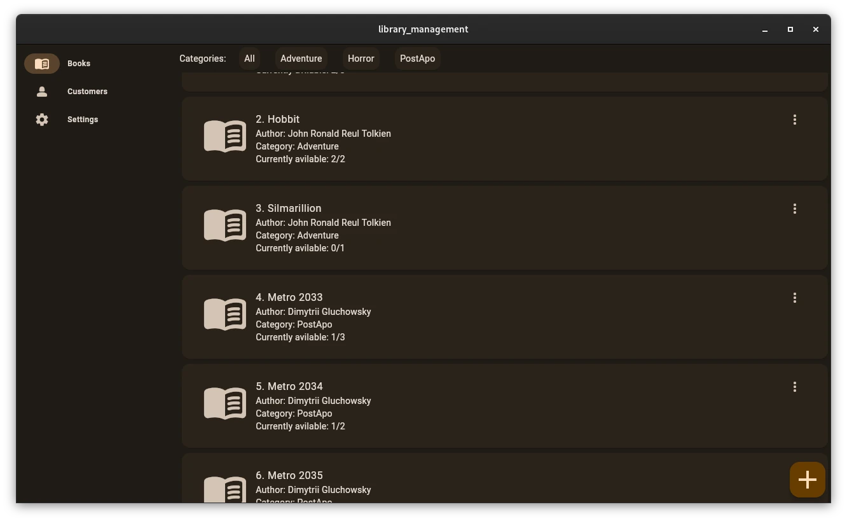
Task: Click 'Currently avilable: 2/2' on Hobbit
Action: click(301, 159)
